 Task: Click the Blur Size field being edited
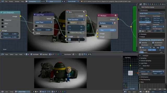pos(76,40)
